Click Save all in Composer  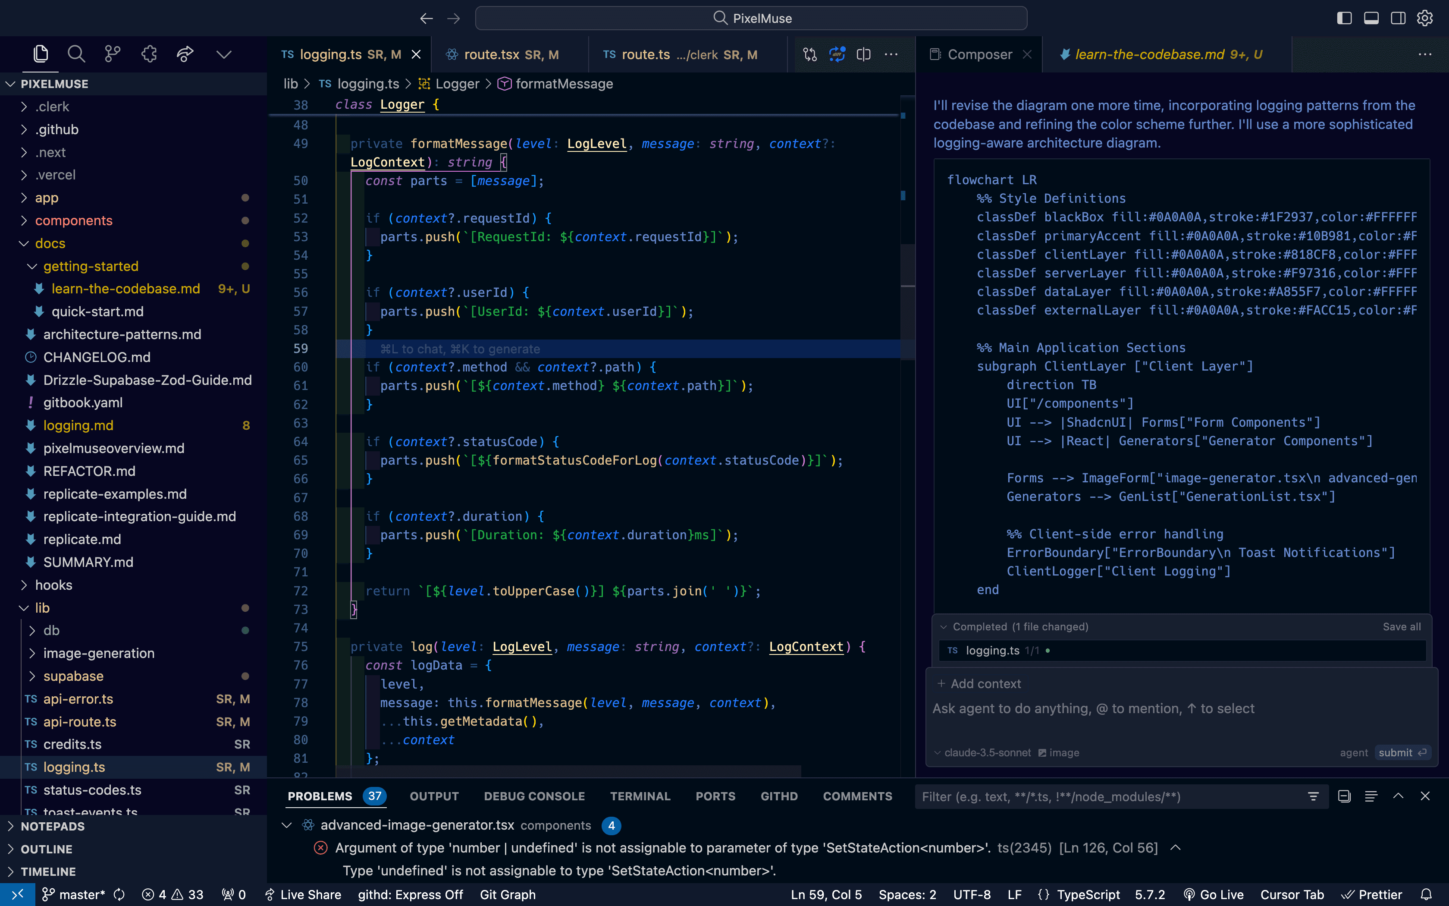[1402, 627]
